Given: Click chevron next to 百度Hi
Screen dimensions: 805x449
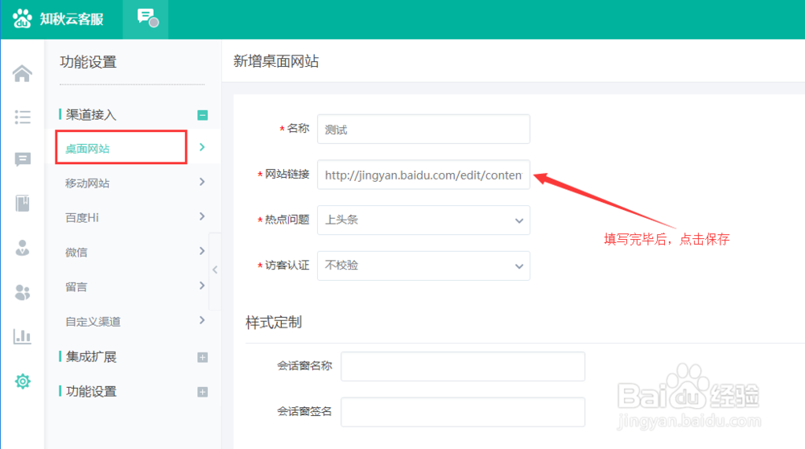Looking at the screenshot, I should pyautogui.click(x=202, y=216).
